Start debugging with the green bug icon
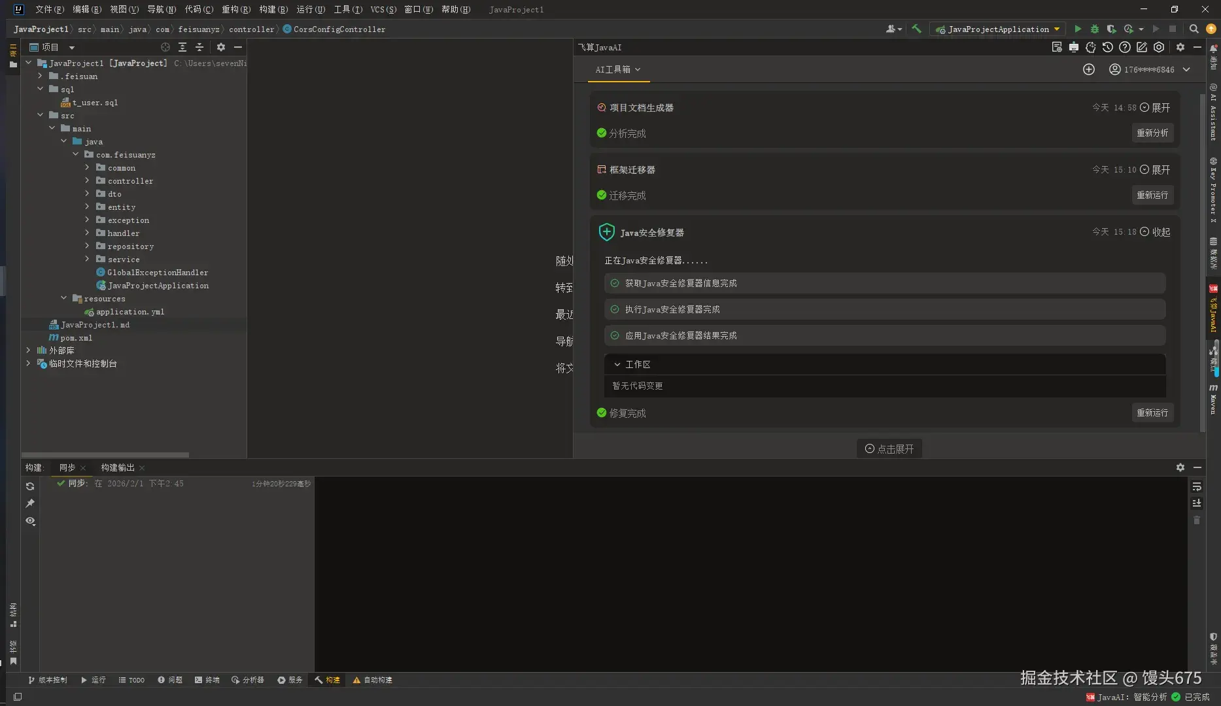The width and height of the screenshot is (1221, 706). click(1094, 29)
